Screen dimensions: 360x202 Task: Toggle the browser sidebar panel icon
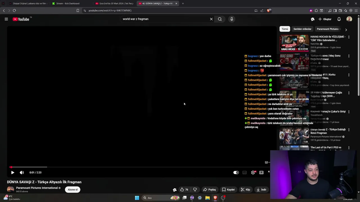335,11
